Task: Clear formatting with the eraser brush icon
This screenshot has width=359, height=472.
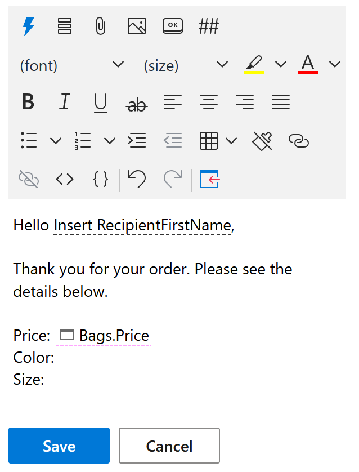Action: (262, 140)
